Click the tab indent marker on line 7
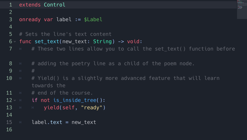Image resolution: width=247 pixels, height=140 pixels. [x=20, y=49]
